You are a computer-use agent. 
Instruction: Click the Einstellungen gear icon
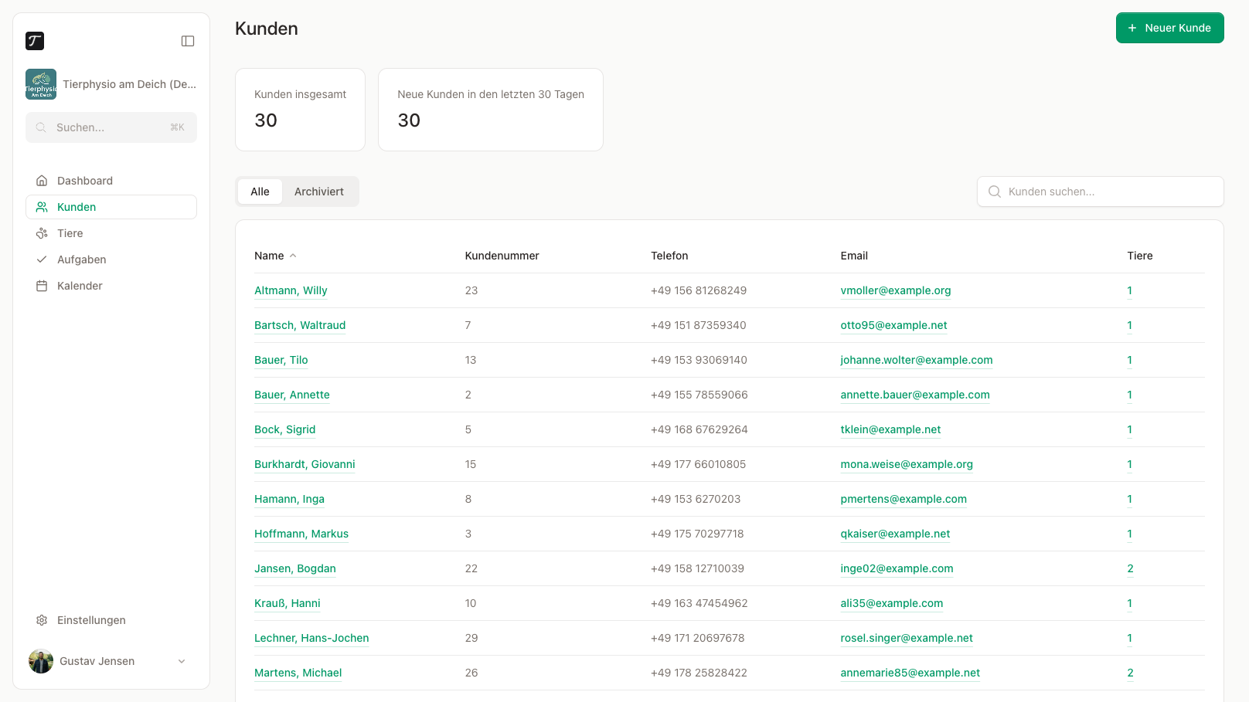coord(42,620)
